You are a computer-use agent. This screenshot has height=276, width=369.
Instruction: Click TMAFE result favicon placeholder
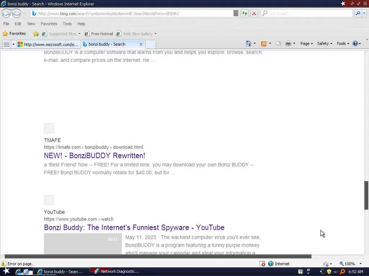click(x=49, y=128)
